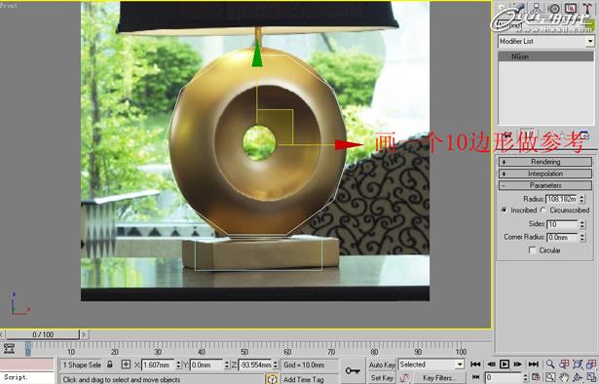Step to previous frame

coord(491,365)
